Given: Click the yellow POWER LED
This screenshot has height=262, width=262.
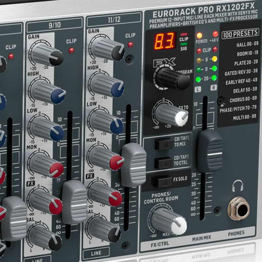Looking at the screenshot, I should [x=199, y=35].
